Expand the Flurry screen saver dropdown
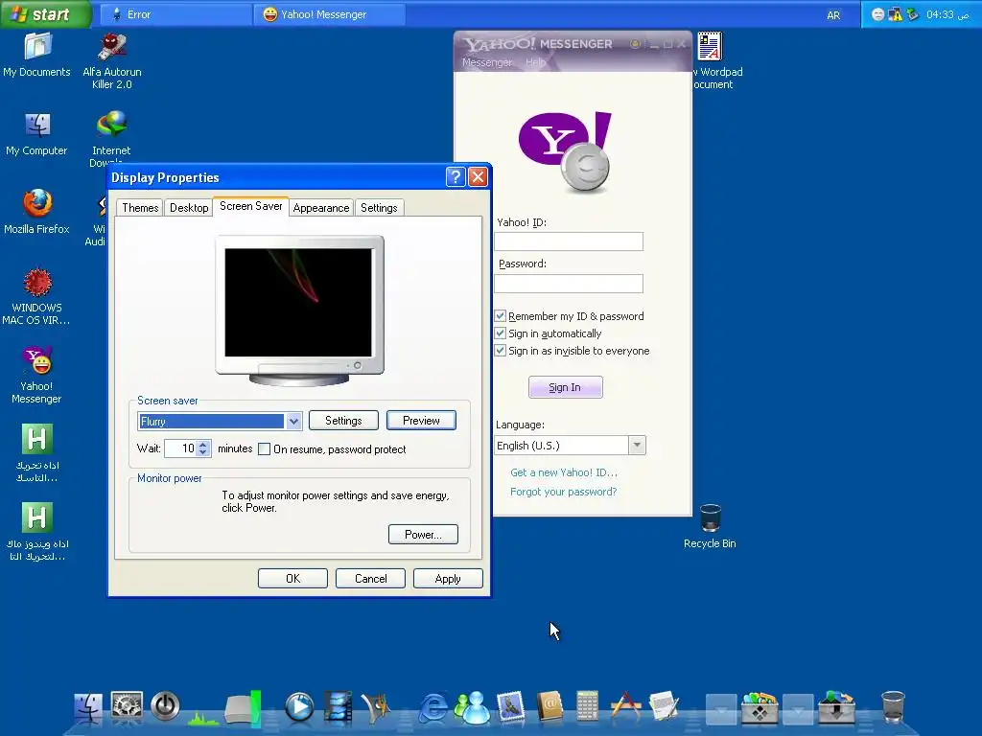 [x=293, y=422]
